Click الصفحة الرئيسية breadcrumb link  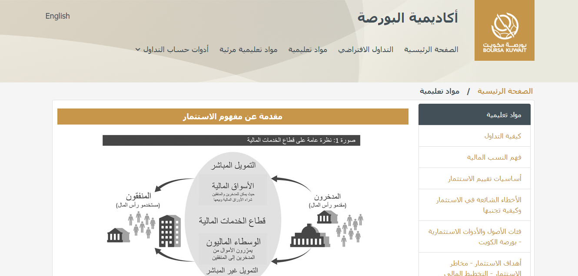click(505, 91)
